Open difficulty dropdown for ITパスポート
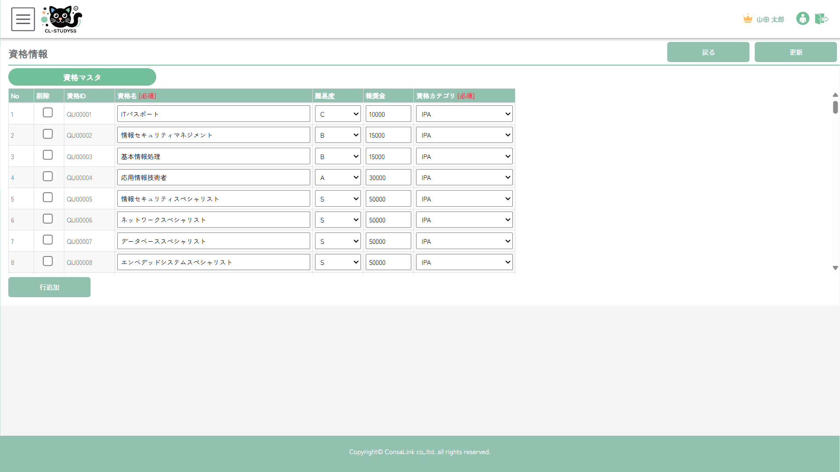 (338, 114)
